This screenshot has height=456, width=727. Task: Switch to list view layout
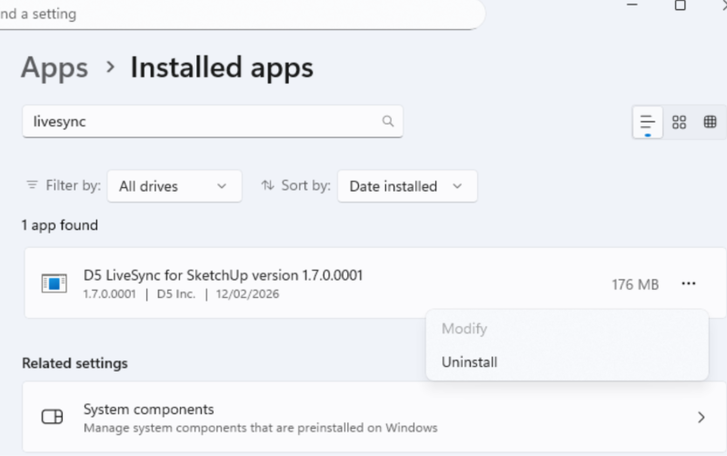click(647, 122)
